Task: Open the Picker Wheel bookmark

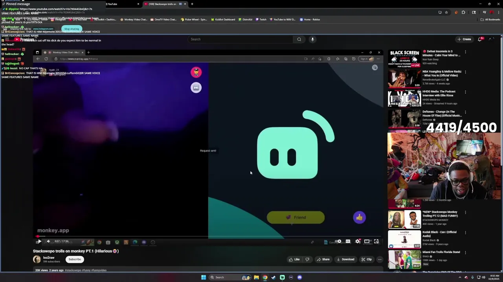Action: [x=194, y=19]
